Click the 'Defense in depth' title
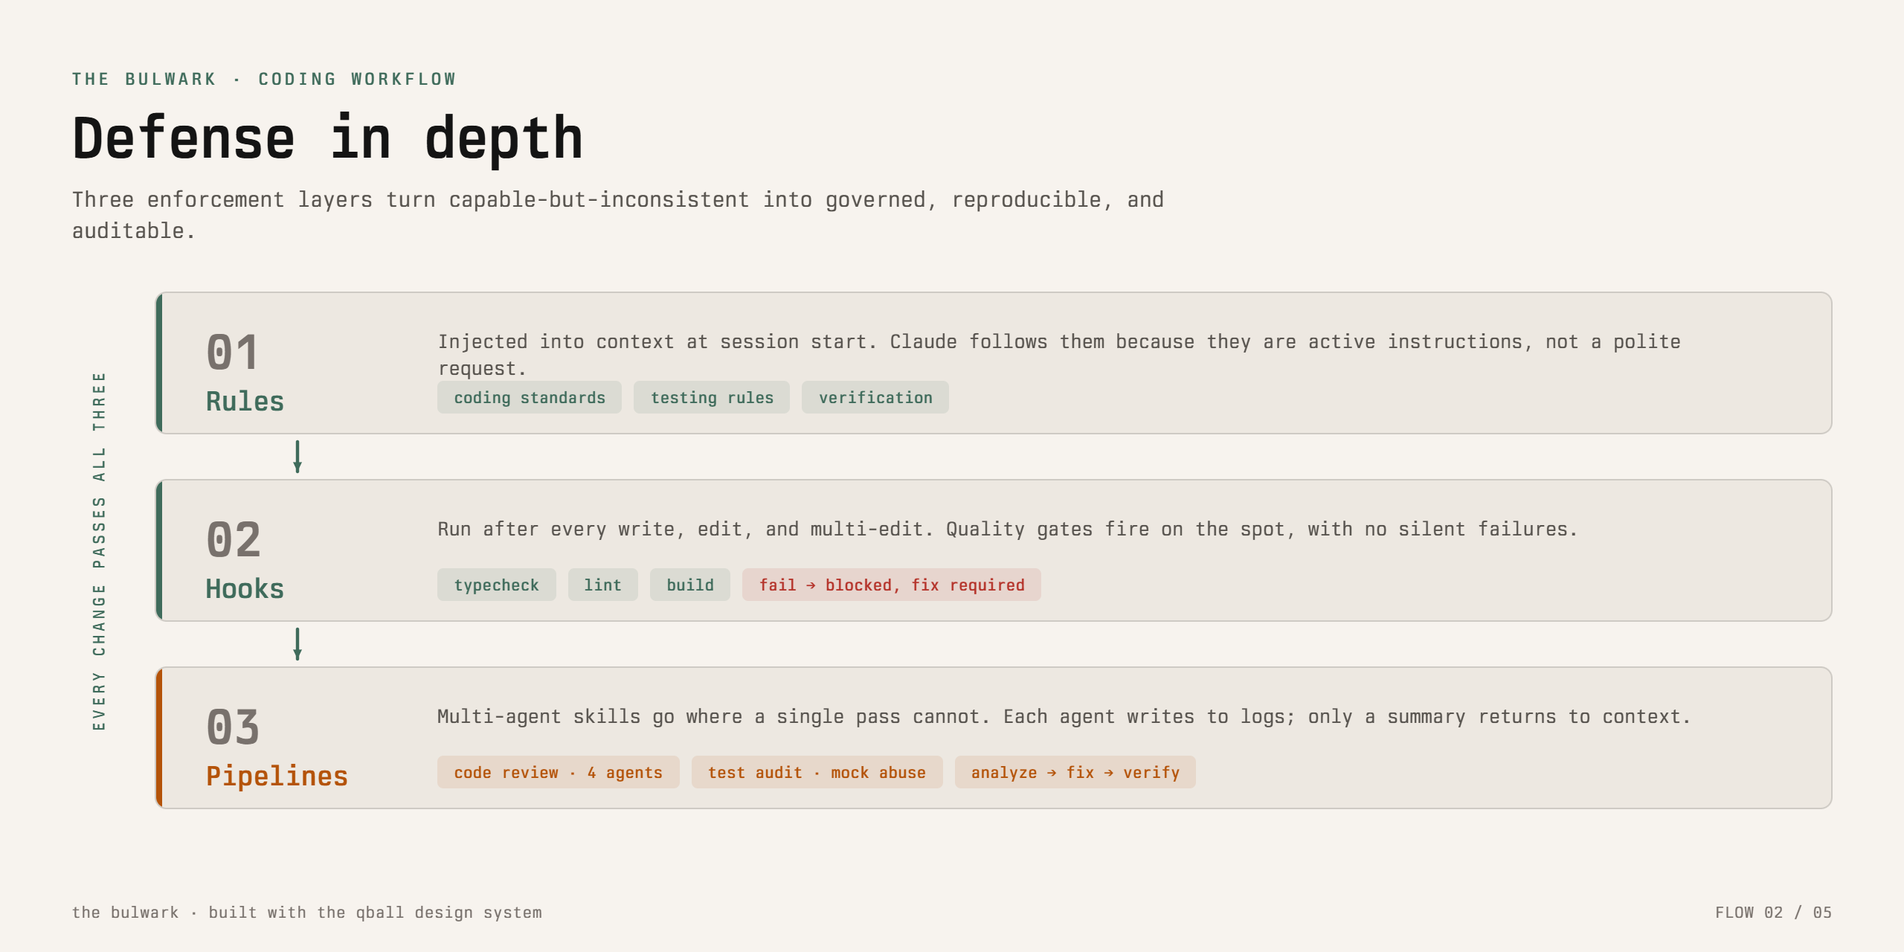Image resolution: width=1904 pixels, height=952 pixels. coord(328,139)
